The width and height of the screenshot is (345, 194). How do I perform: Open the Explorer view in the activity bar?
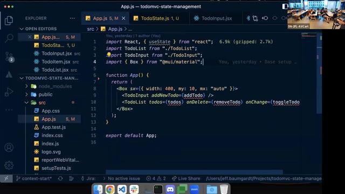[9, 20]
